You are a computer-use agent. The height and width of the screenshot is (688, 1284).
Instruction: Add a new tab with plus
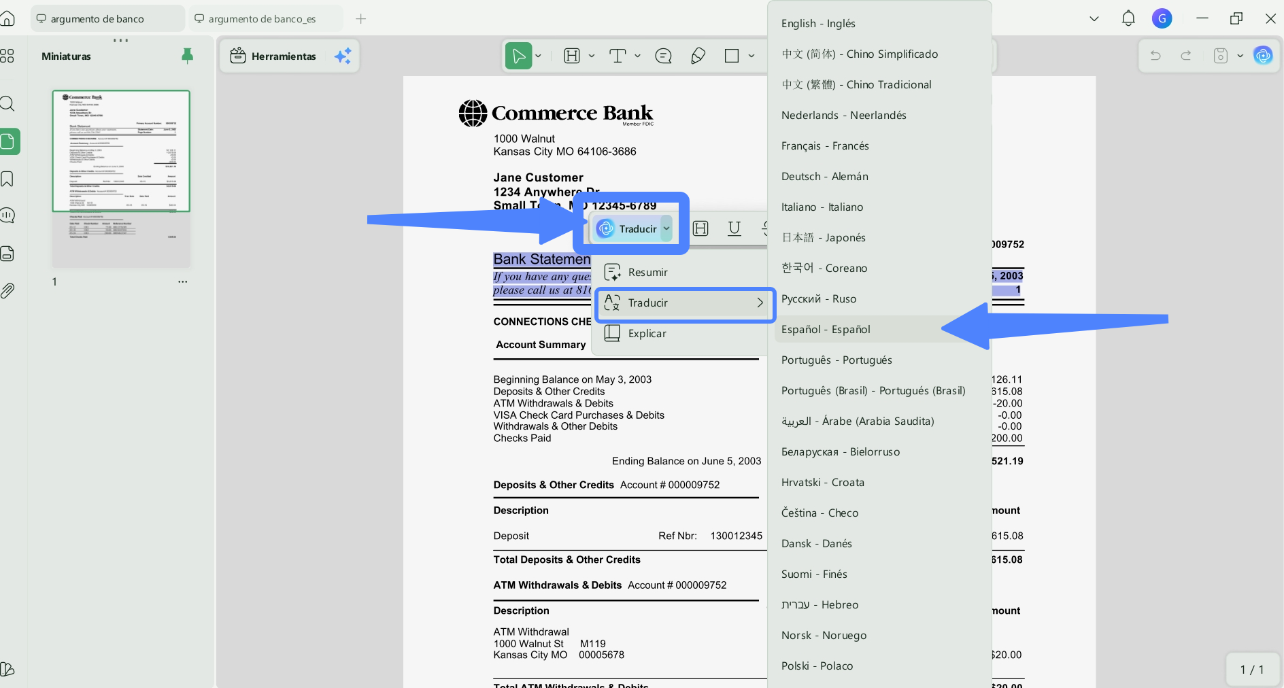click(360, 18)
